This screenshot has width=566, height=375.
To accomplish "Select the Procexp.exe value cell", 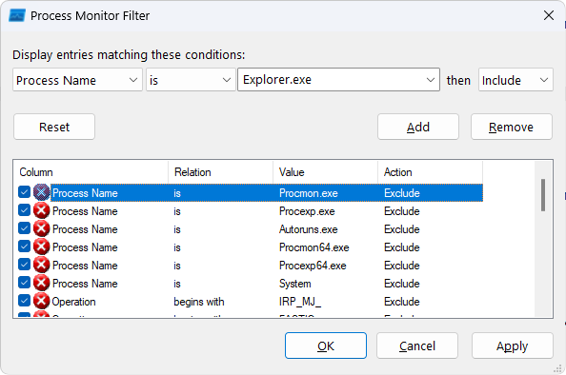I will coord(307,211).
